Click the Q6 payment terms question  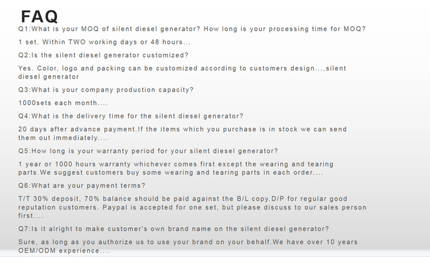82,185
